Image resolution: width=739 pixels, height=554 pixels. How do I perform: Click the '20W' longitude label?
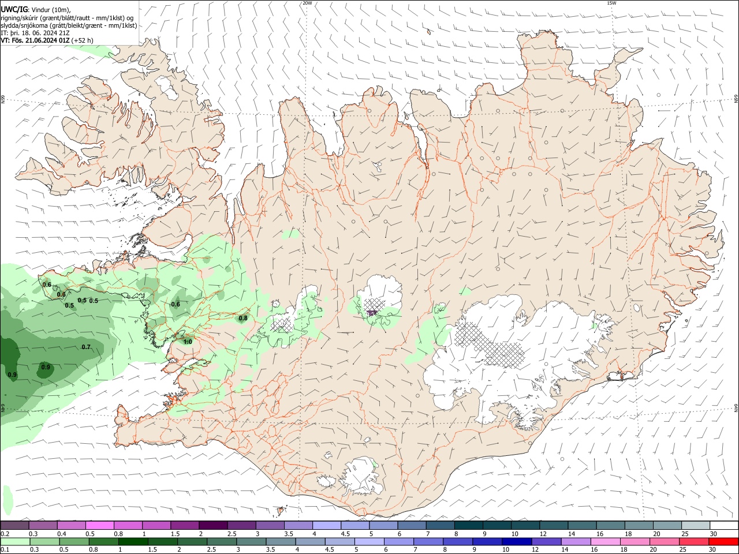[307, 3]
